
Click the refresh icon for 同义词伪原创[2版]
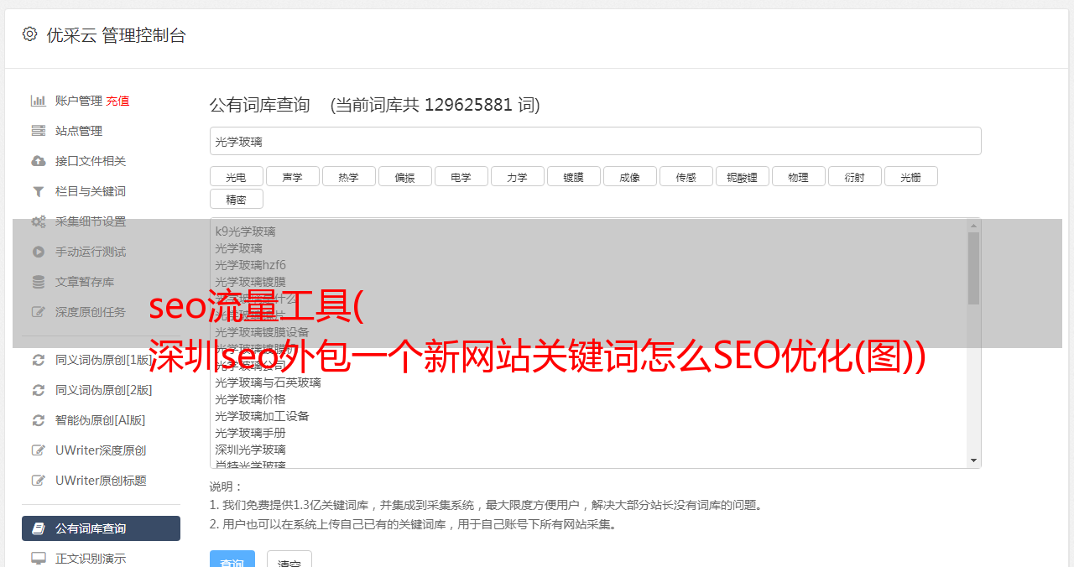39,390
